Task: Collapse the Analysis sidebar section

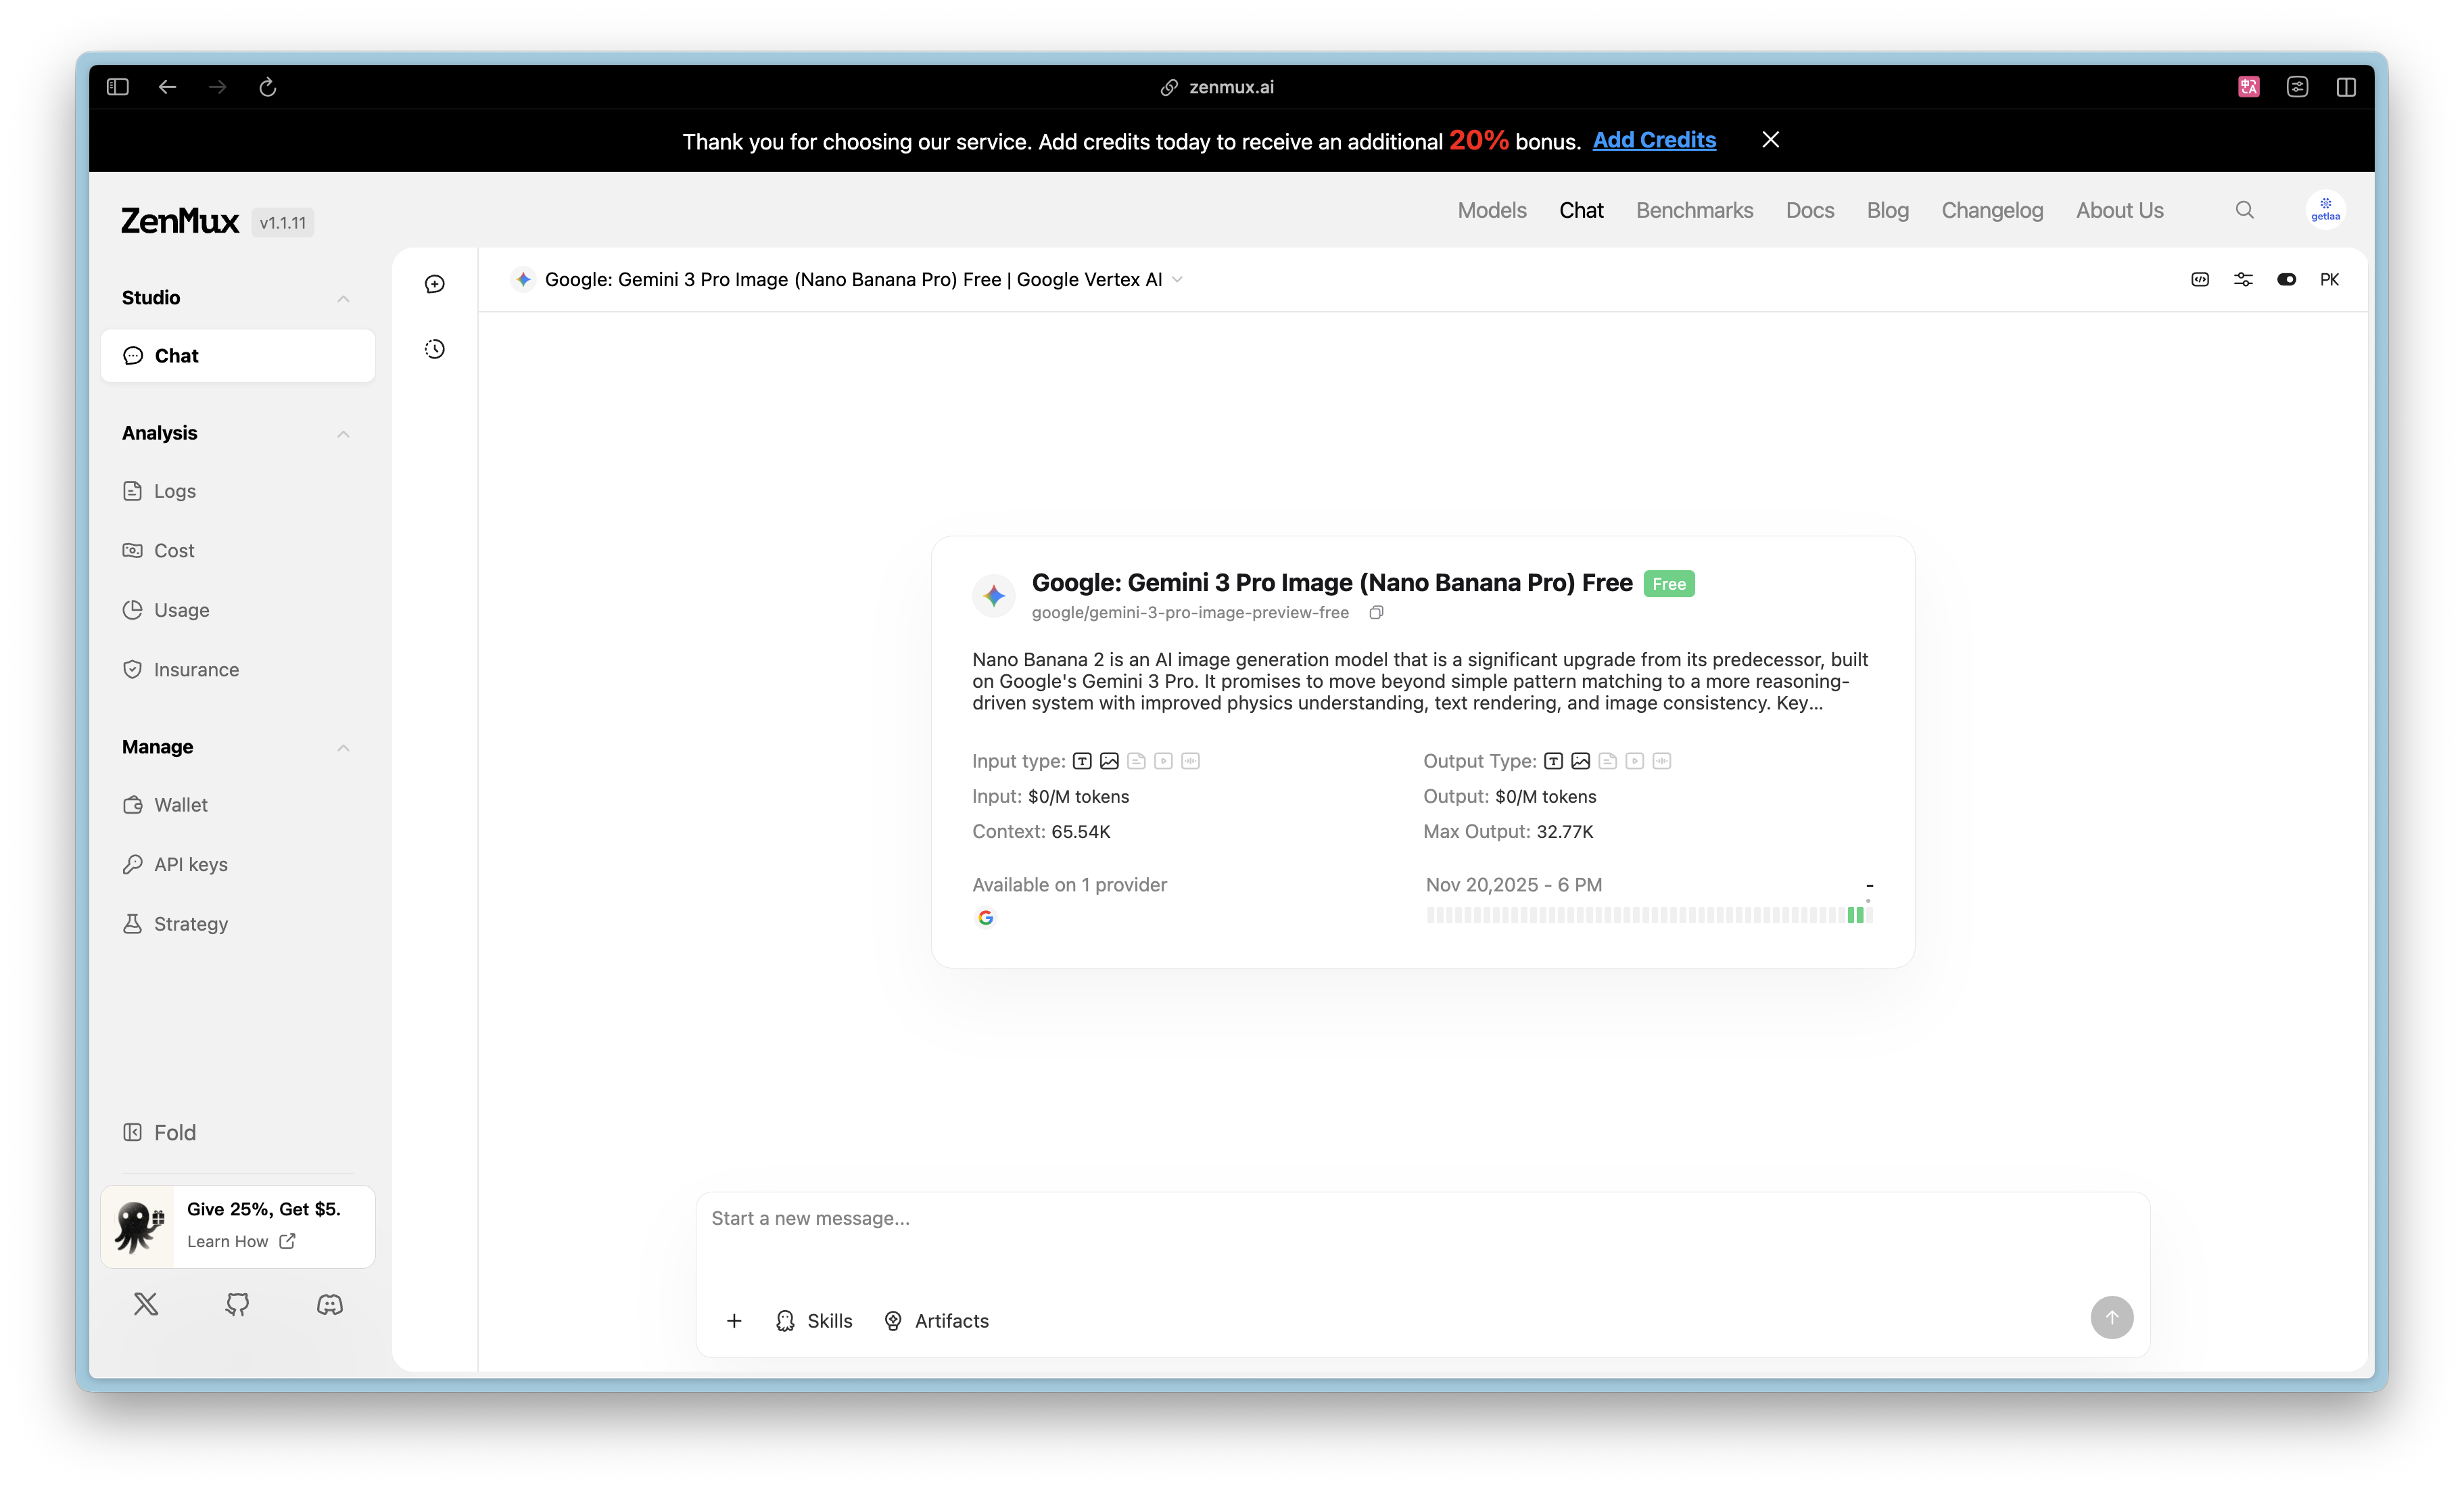Action: point(343,434)
